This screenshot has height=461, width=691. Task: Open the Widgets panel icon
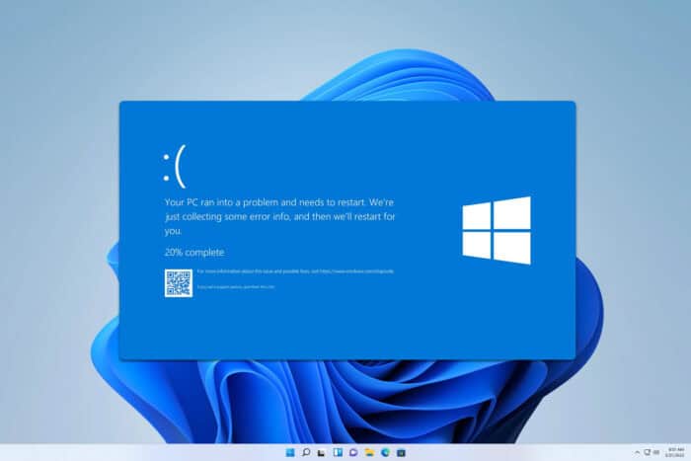click(338, 453)
